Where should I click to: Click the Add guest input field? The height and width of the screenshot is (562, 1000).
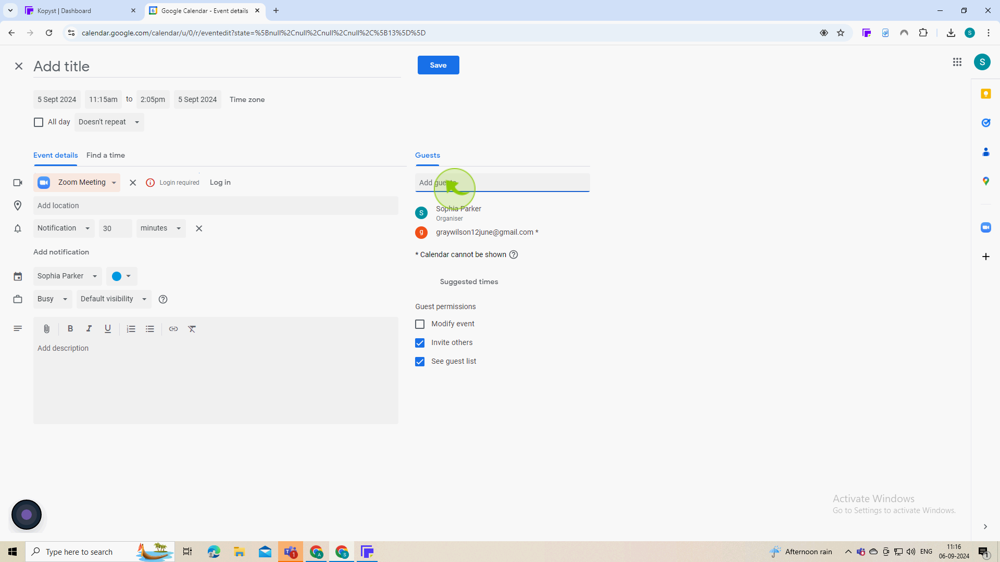502,183
